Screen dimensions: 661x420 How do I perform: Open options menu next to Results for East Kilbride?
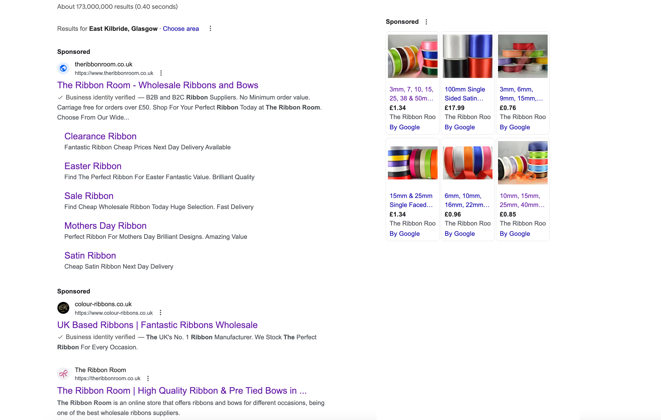pyautogui.click(x=210, y=29)
